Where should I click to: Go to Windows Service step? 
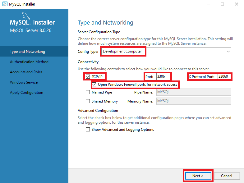(x=24, y=82)
